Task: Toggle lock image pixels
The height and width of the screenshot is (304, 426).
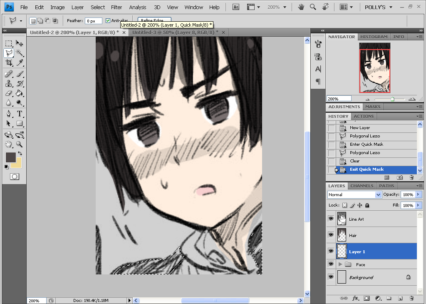Action: (x=352, y=205)
